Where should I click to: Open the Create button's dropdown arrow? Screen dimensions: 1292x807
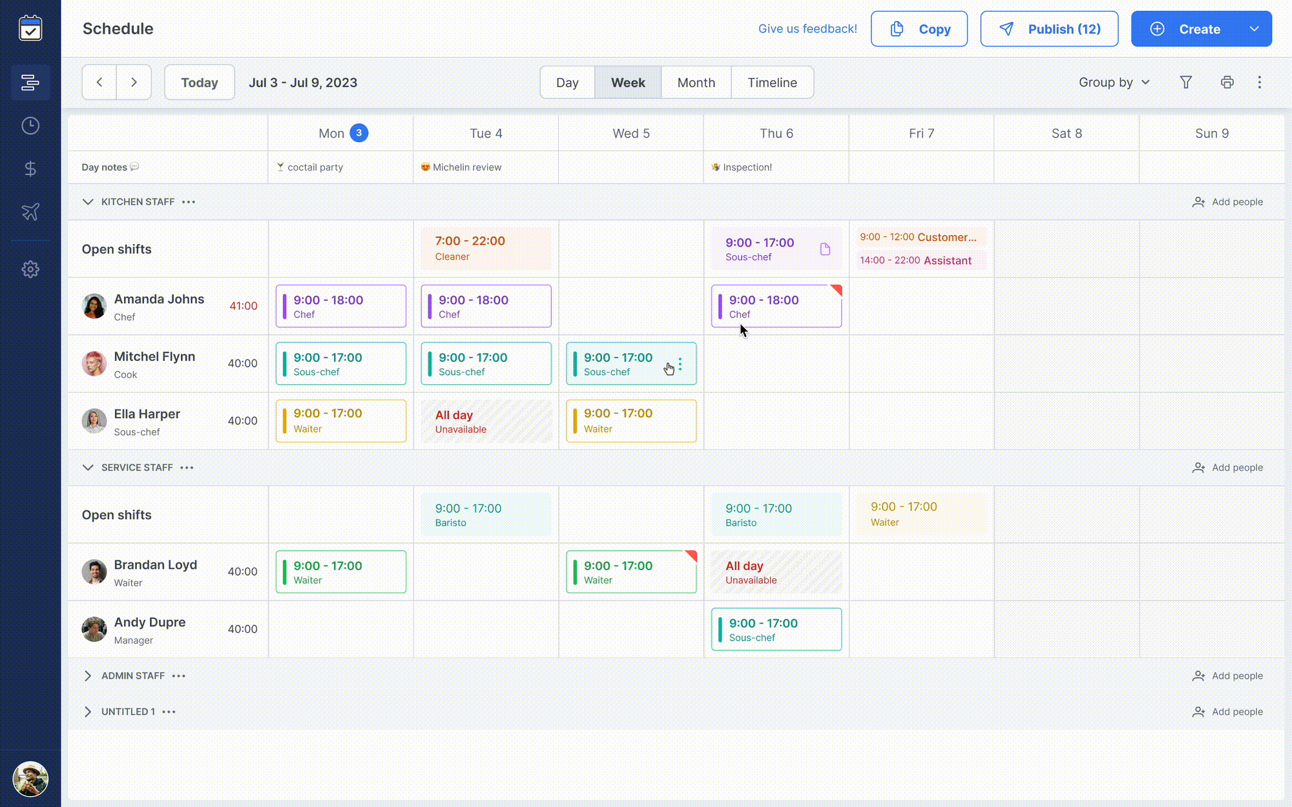tap(1254, 28)
